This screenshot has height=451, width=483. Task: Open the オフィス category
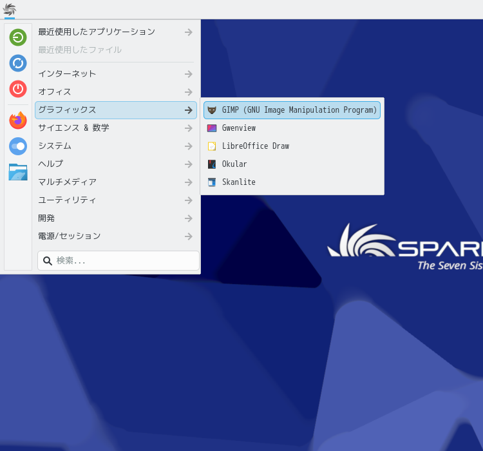(116, 92)
